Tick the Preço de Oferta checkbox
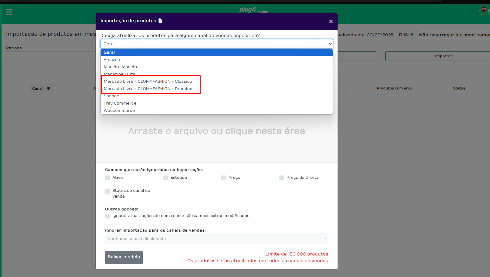Image resolution: width=490 pixels, height=277 pixels. tap(282, 178)
